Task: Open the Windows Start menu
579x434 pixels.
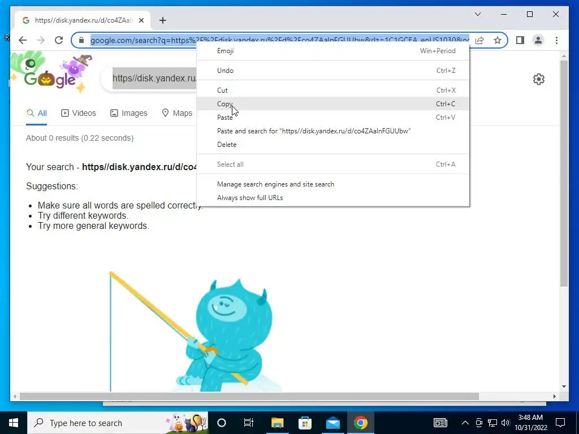Action: click(14, 423)
